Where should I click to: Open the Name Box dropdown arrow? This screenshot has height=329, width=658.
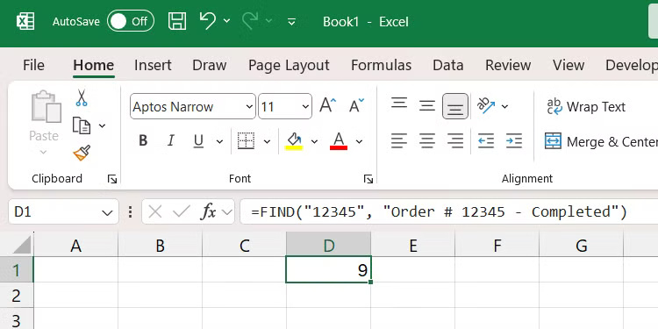point(107,213)
